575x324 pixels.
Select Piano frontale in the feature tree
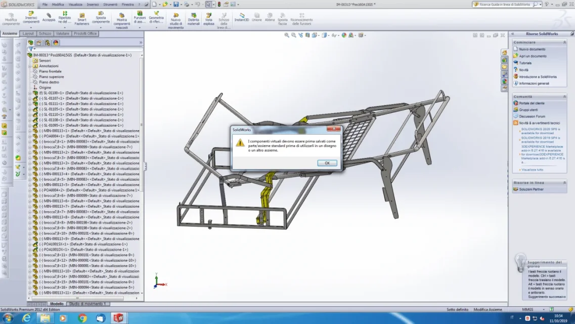tap(50, 71)
